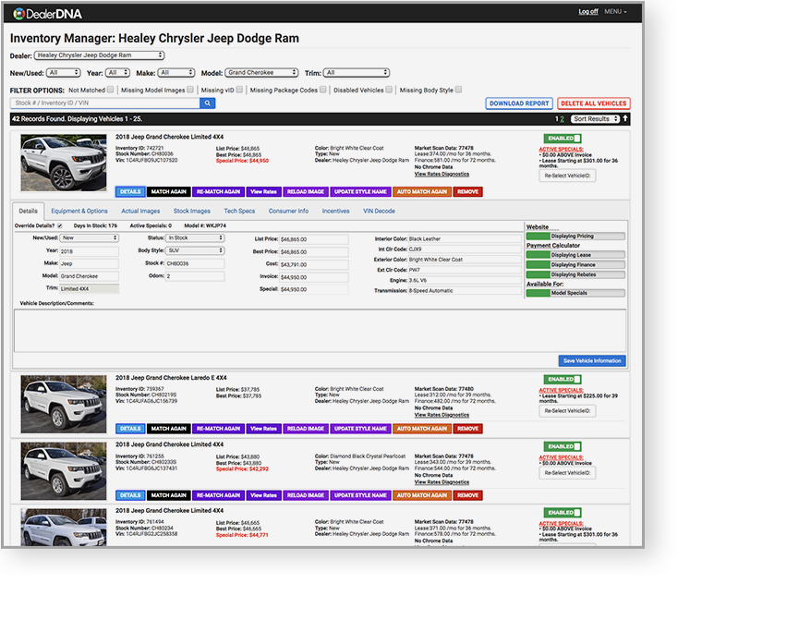Click Match Again for Inventory ID 742721
The image size is (811, 644).
tap(169, 192)
